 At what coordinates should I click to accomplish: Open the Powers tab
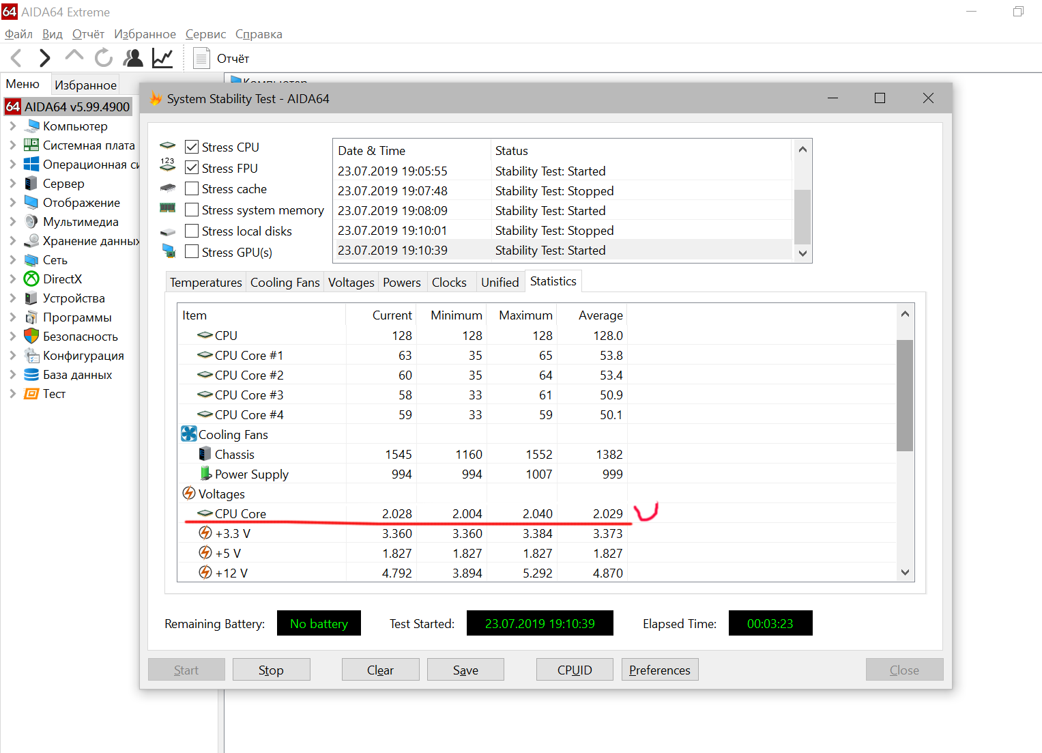point(402,282)
